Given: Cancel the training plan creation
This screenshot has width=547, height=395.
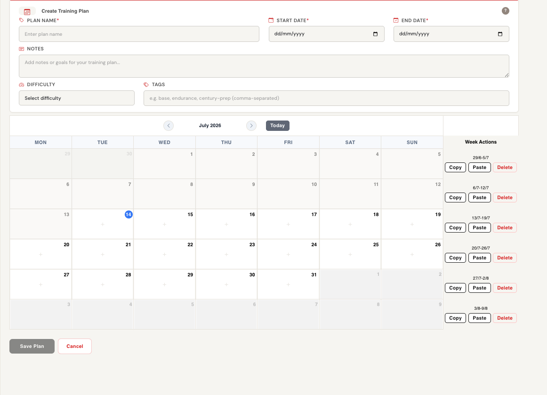Looking at the screenshot, I should 75,346.
